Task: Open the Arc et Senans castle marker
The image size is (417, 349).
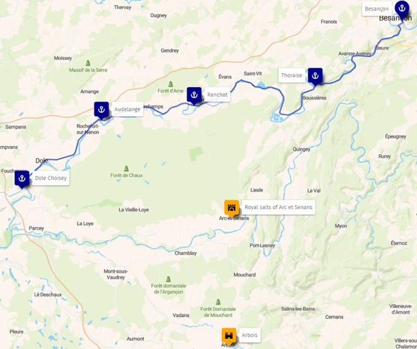Action: (232, 208)
